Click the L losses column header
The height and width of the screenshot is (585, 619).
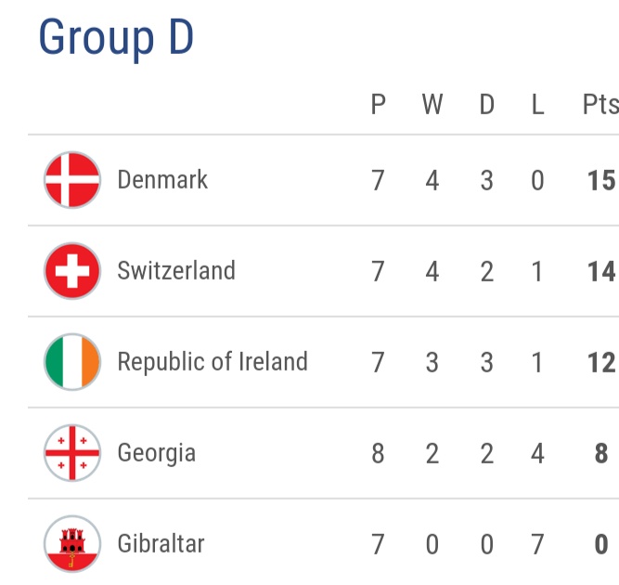pyautogui.click(x=538, y=105)
